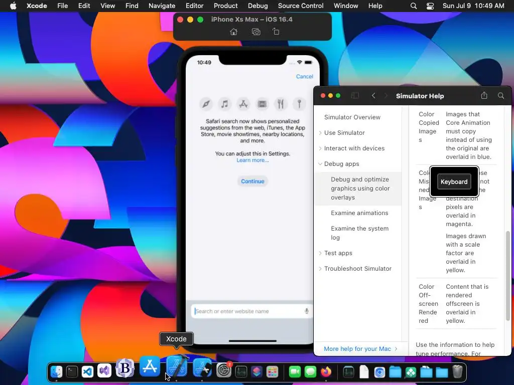514x385 pixels.
Task: Open the Debug menu
Action: (258, 6)
